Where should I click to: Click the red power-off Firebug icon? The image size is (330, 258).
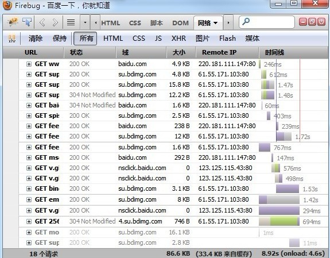321,22
